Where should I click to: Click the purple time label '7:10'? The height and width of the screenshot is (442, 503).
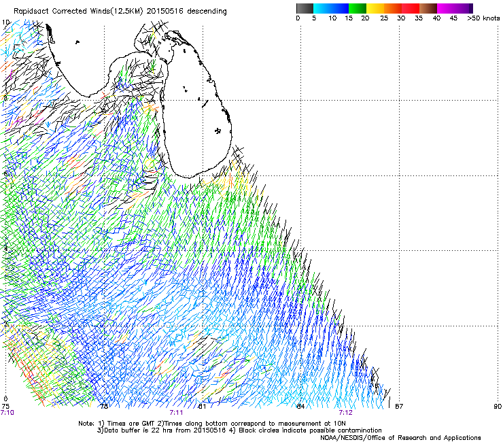pos(7,413)
